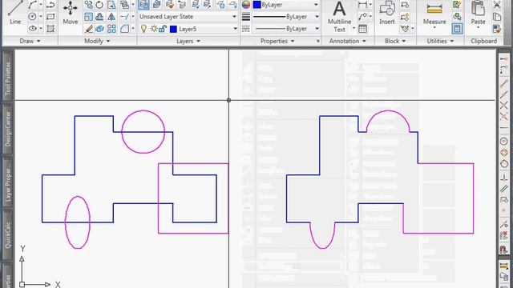Open the DesignCenter side tab
The height and width of the screenshot is (288, 513).
pyautogui.click(x=8, y=129)
